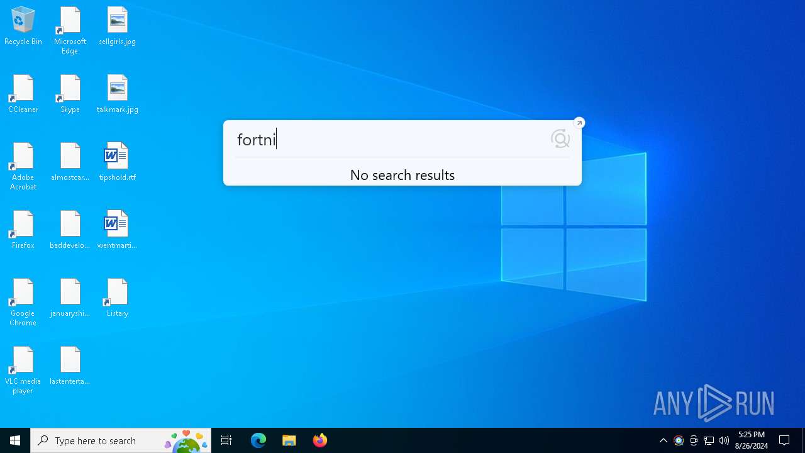Click the Listary popup arrow button

[579, 123]
